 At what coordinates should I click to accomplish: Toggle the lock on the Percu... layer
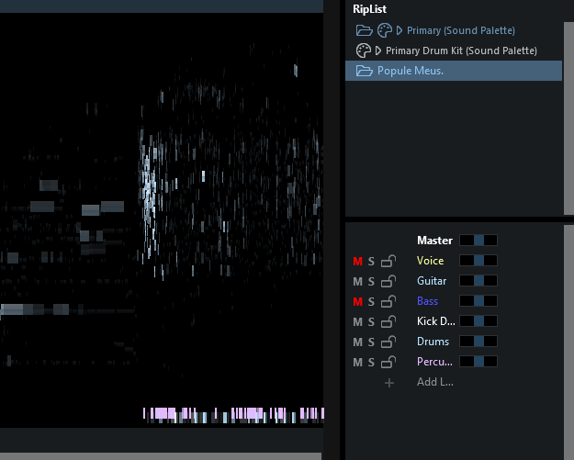coord(388,362)
